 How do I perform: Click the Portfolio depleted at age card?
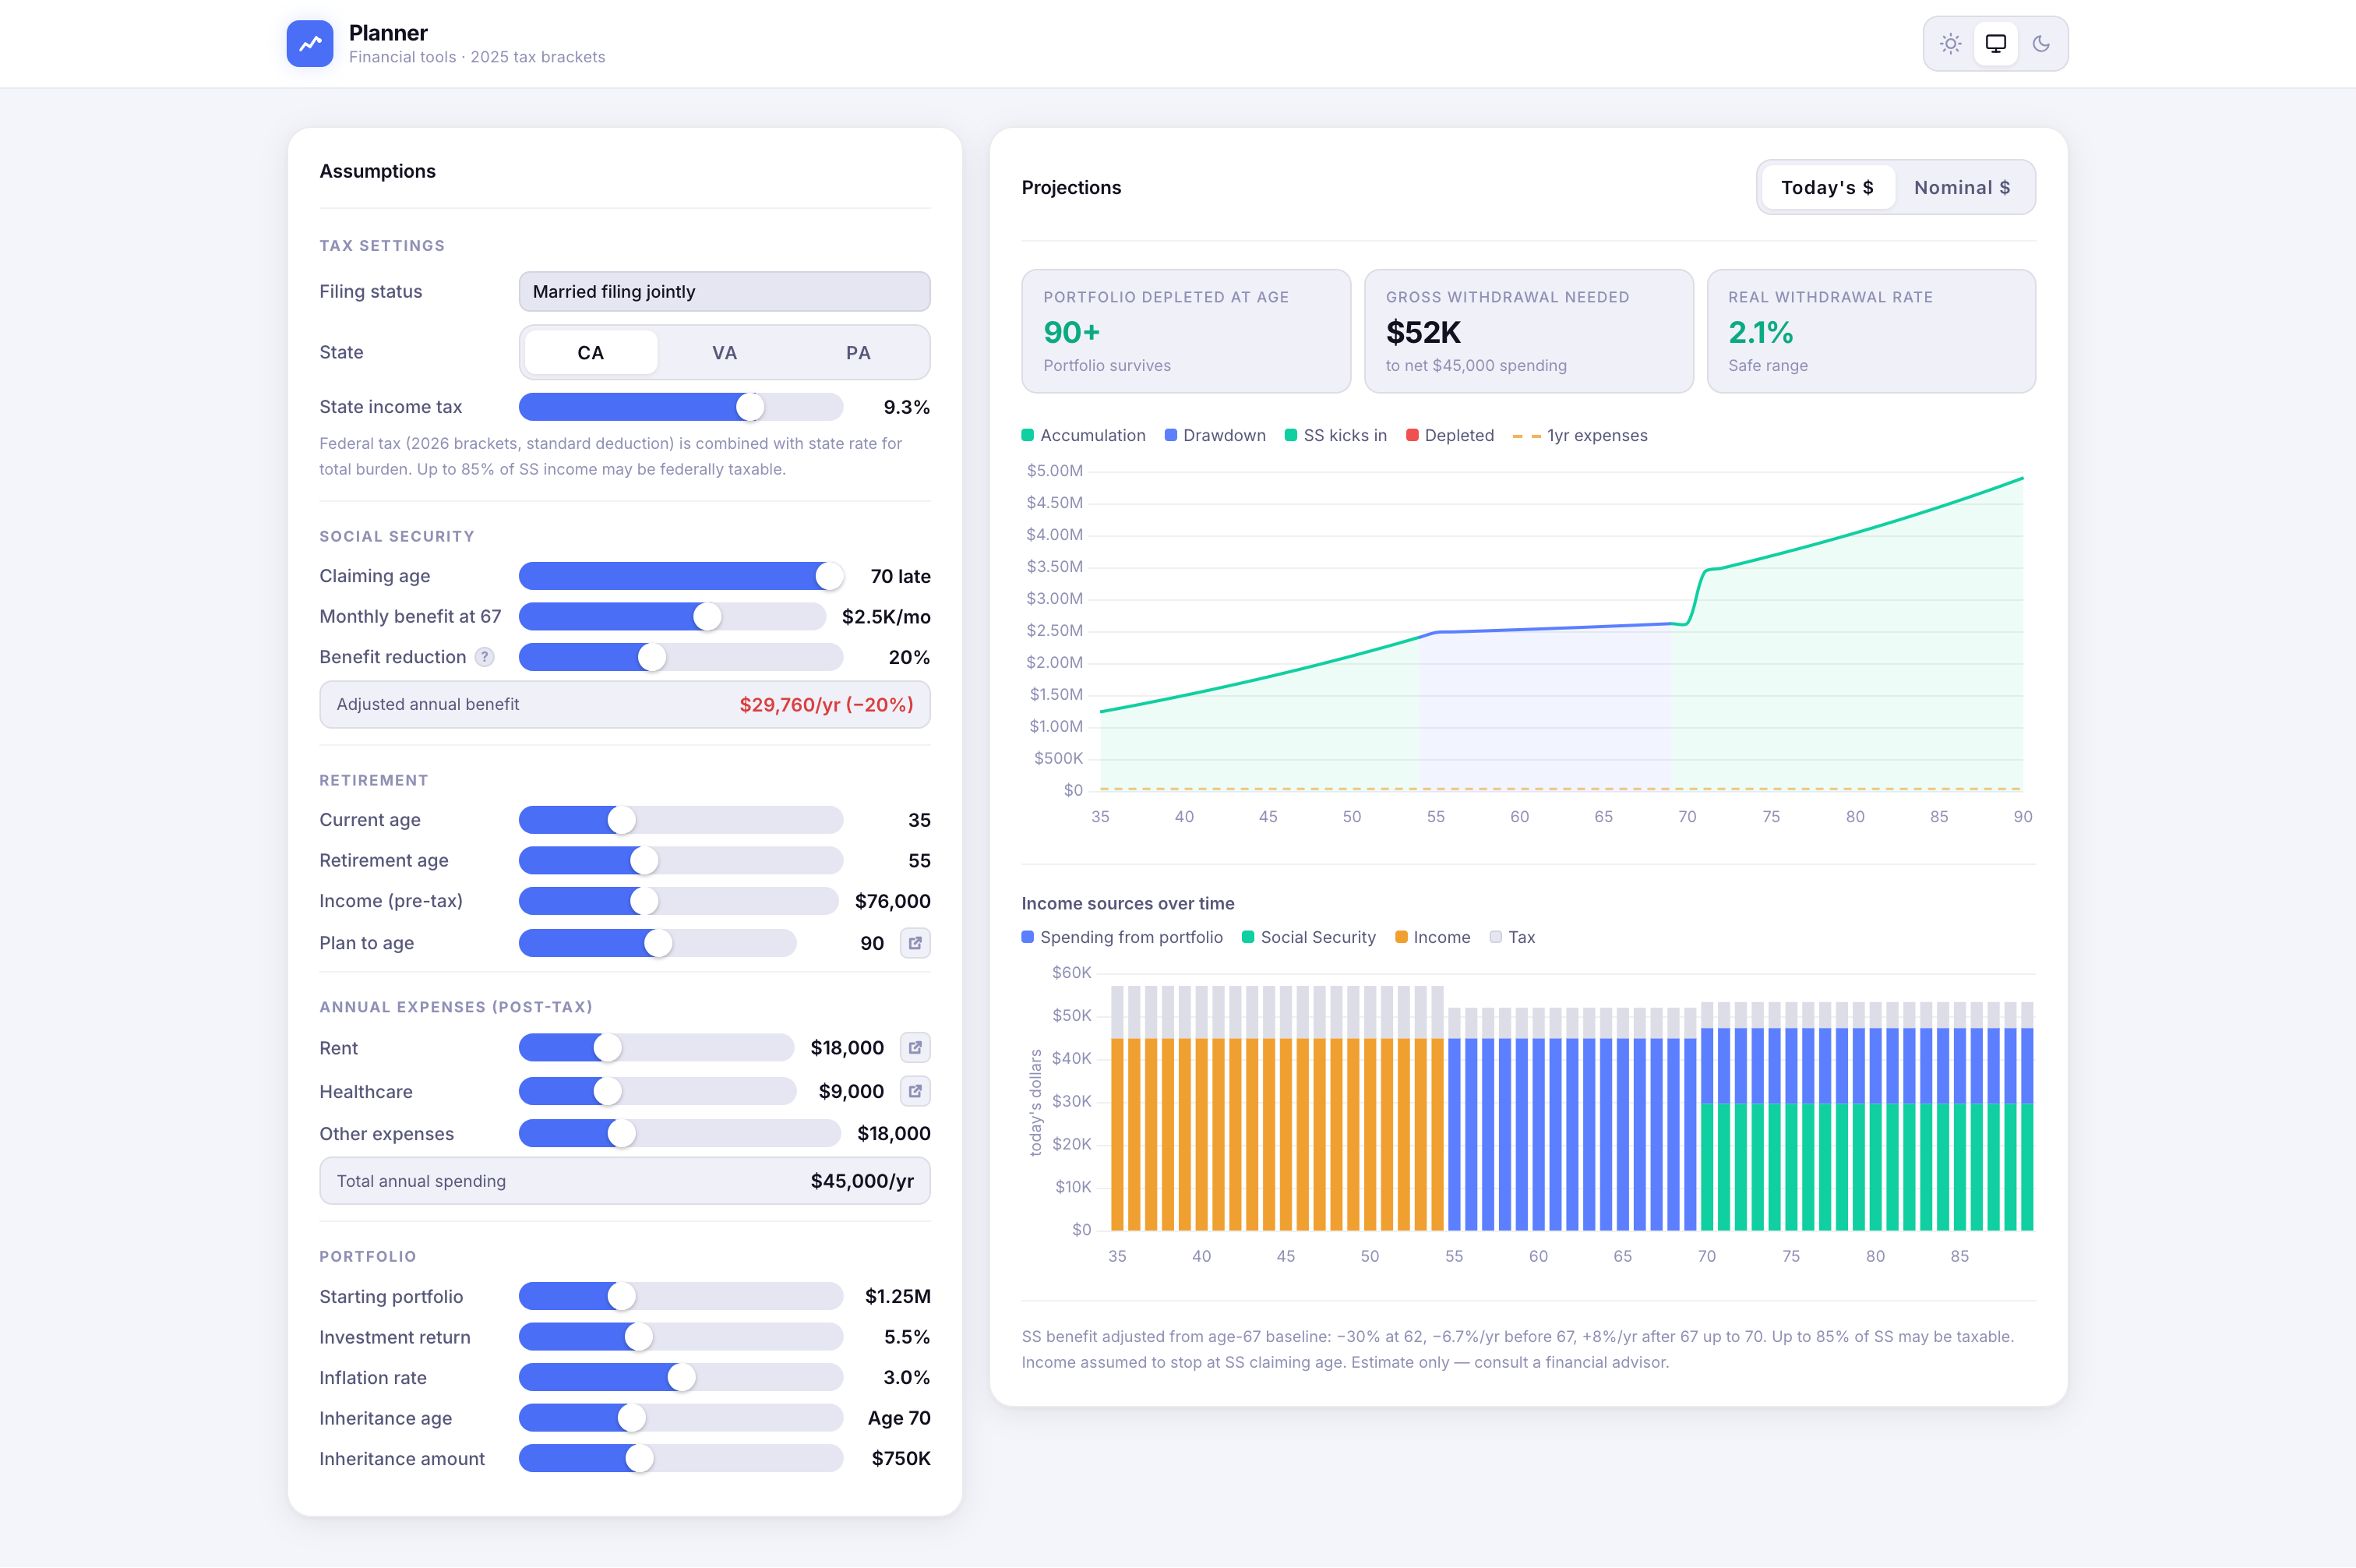click(1186, 331)
